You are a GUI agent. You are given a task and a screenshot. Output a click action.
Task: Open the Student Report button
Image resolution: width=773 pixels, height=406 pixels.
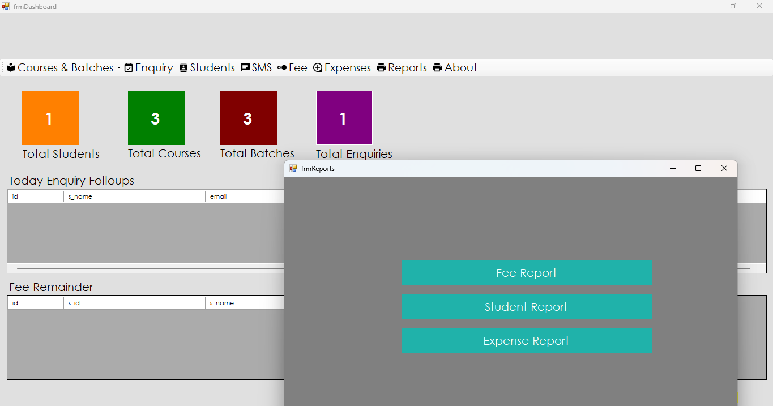526,307
